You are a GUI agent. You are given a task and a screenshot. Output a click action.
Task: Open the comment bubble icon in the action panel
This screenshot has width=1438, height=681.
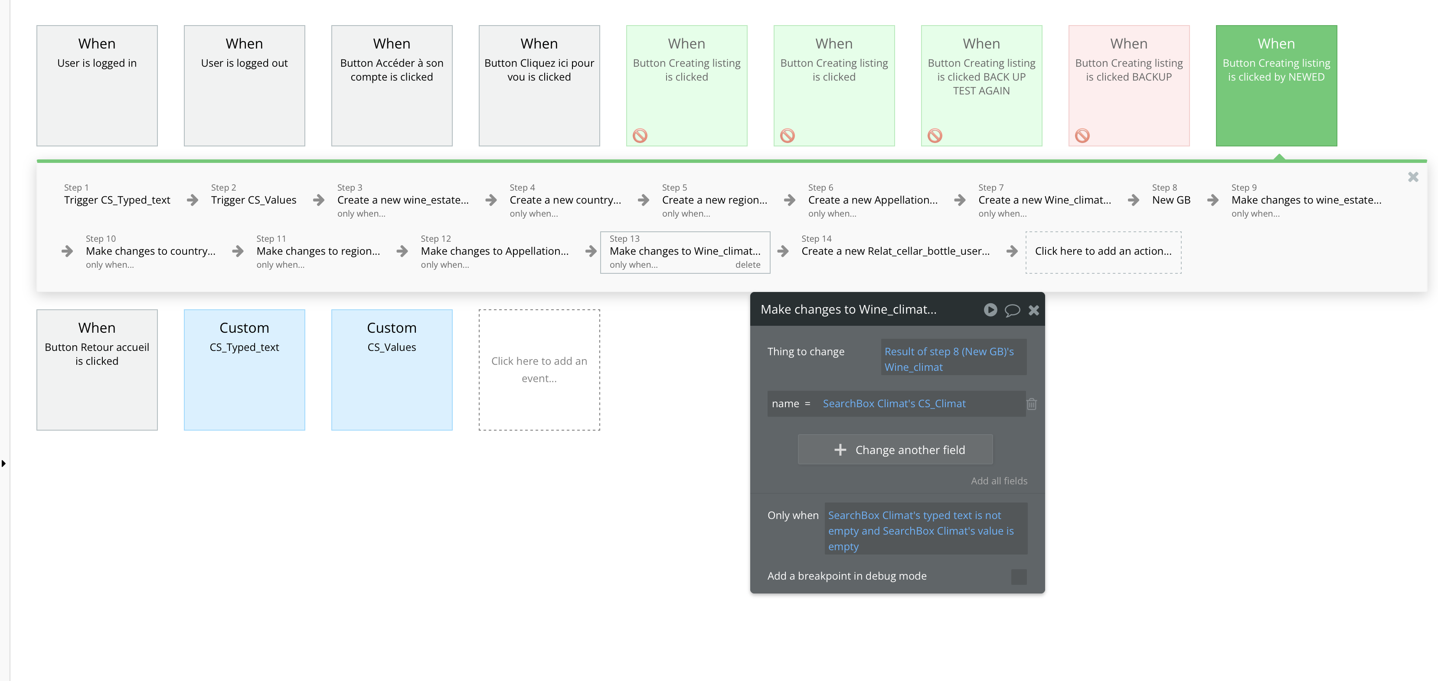1012,310
